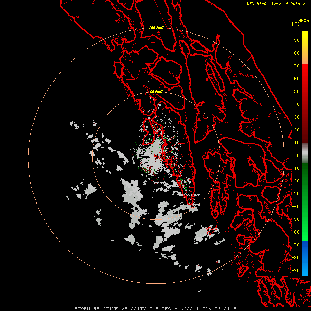Screen dimensions: 311x311
Task: Select the 70 knot scale value
Action: [297, 66]
